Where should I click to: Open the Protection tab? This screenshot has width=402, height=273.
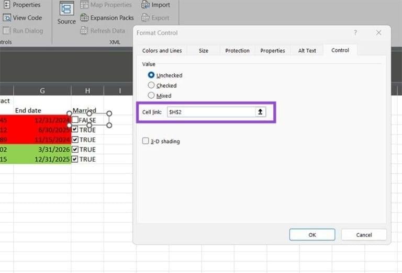(238, 51)
